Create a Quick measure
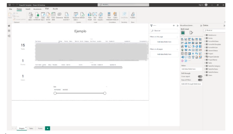Screen dimensions: 233x134 tap(115, 16)
